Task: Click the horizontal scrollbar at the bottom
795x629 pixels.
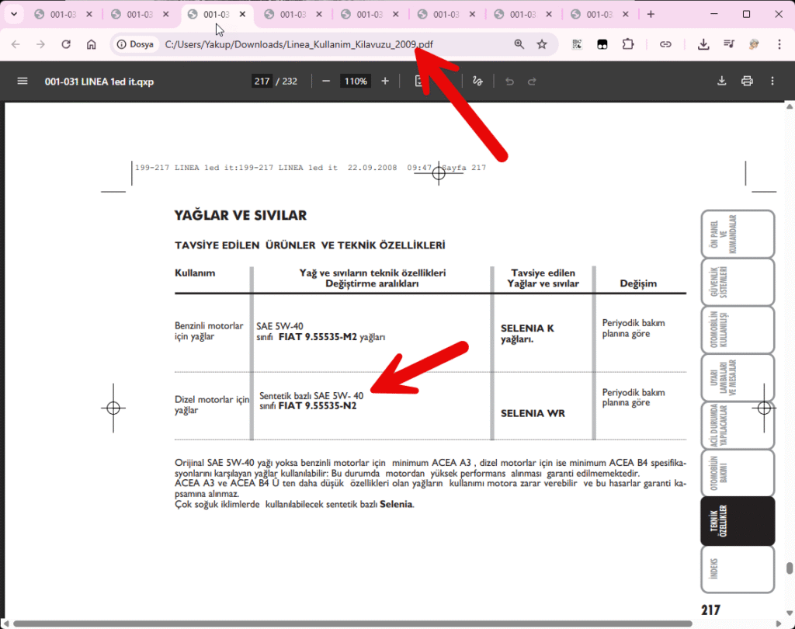Action: [349, 623]
